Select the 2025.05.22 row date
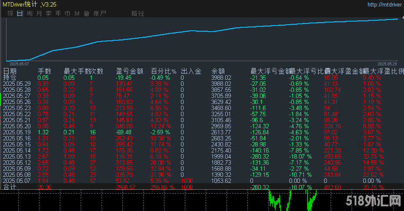This screenshot has height=211, width=404. coord(17,114)
